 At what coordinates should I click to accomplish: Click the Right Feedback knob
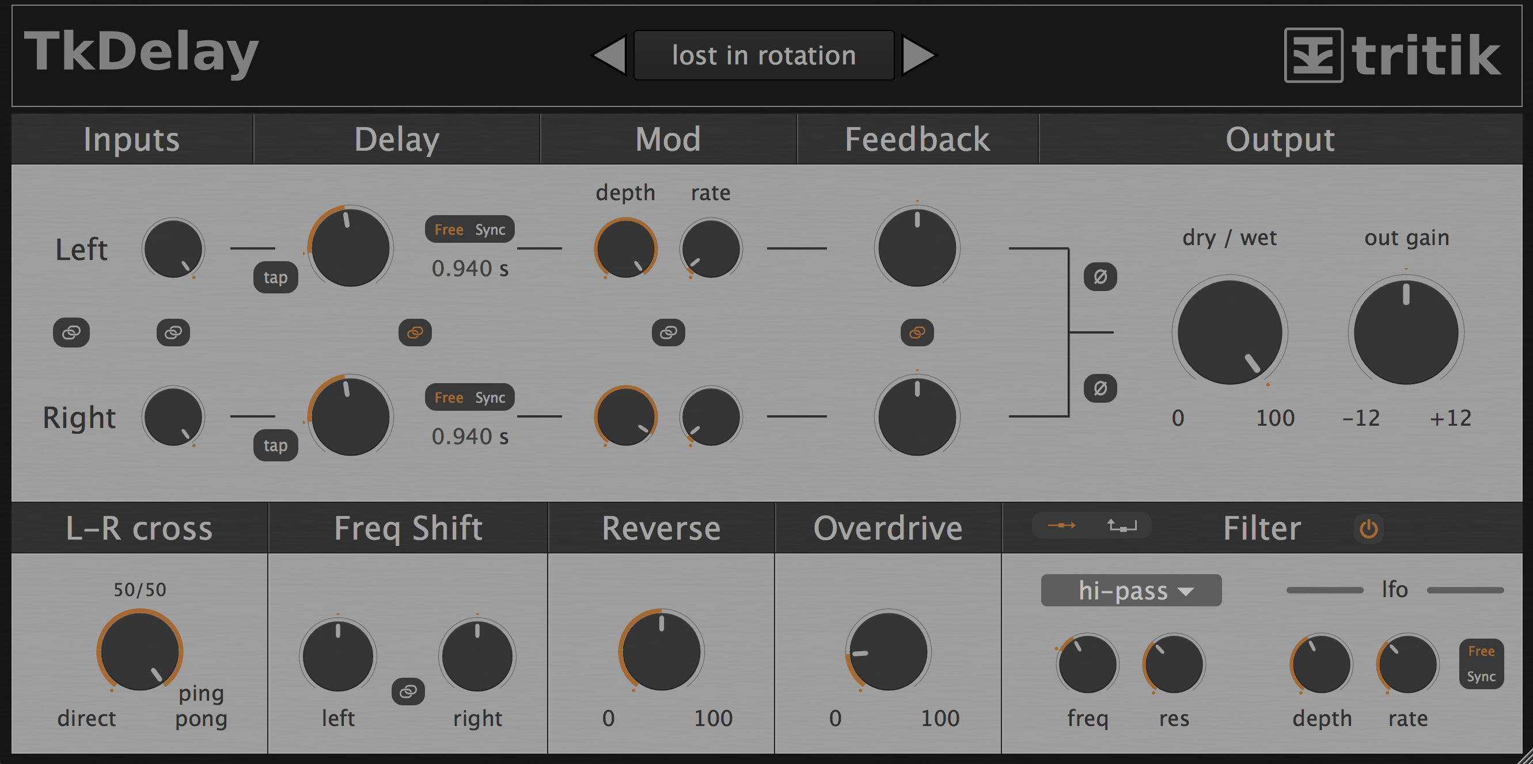click(917, 416)
